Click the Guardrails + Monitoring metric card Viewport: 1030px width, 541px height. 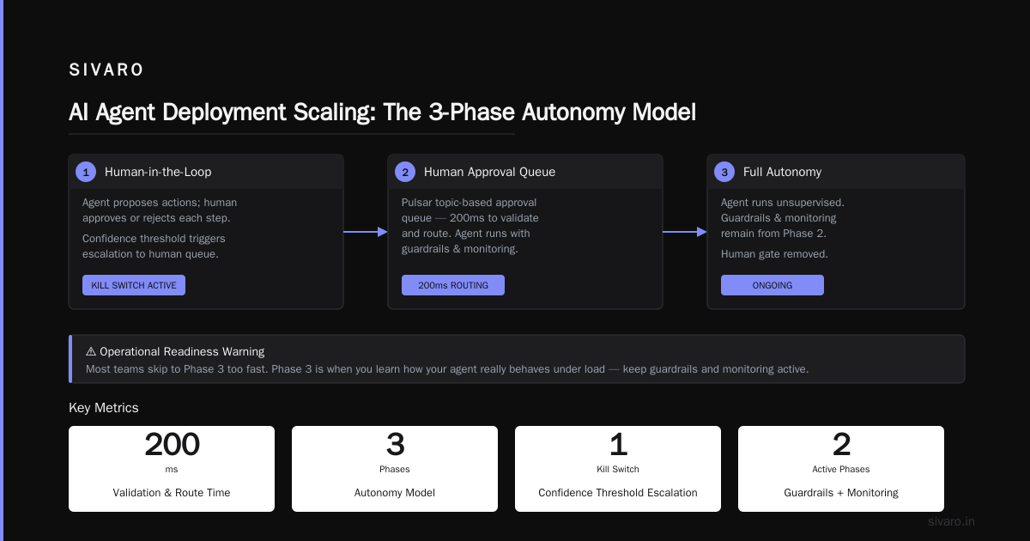pos(841,469)
